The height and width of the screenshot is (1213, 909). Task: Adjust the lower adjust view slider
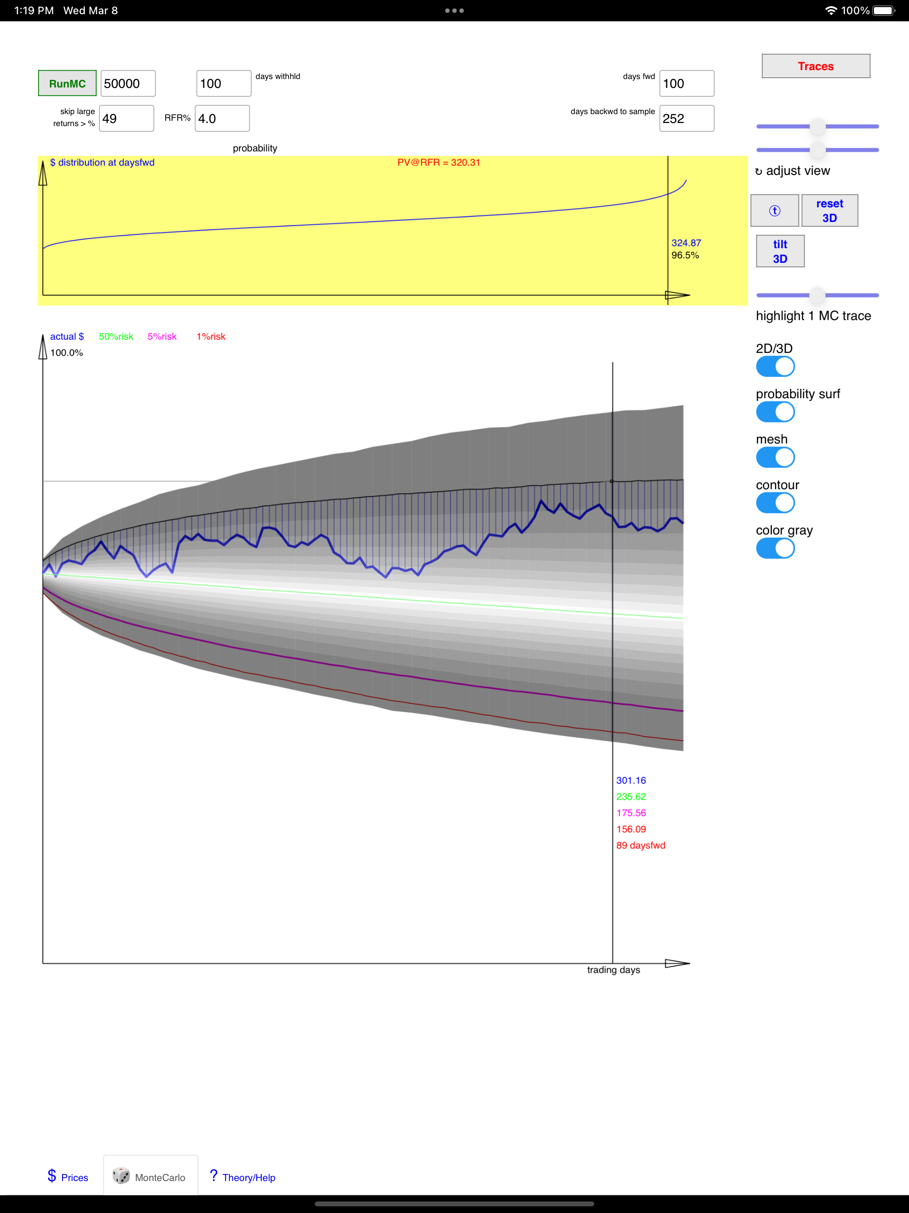[818, 150]
